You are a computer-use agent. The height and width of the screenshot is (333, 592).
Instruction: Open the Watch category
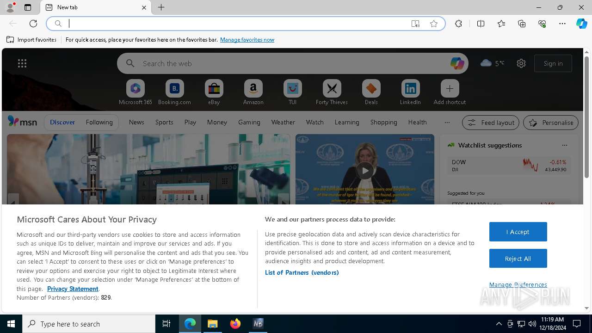click(x=315, y=122)
